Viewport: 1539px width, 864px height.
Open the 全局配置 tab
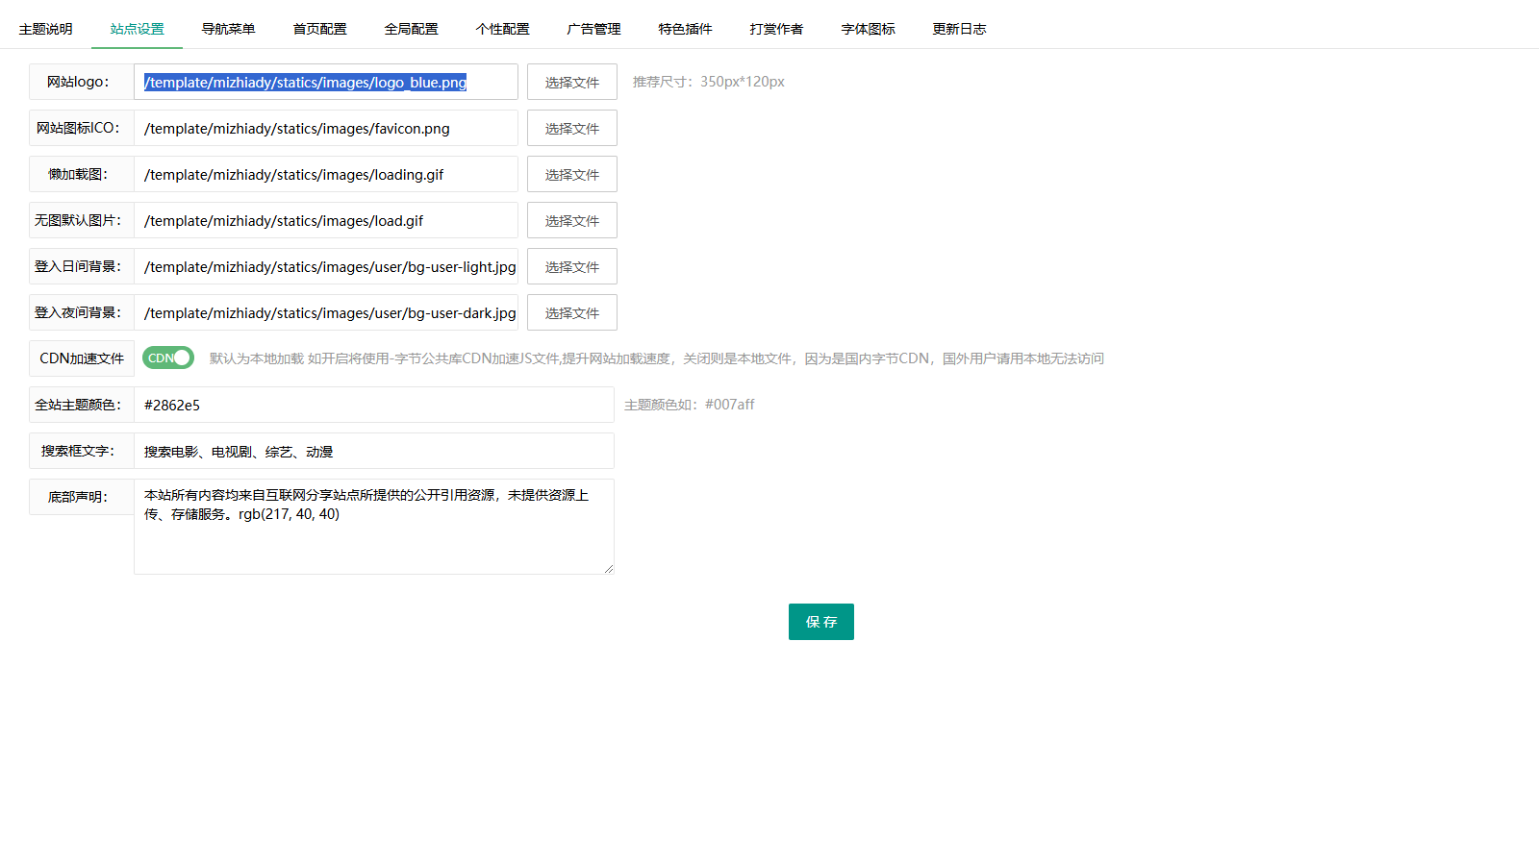tap(411, 29)
